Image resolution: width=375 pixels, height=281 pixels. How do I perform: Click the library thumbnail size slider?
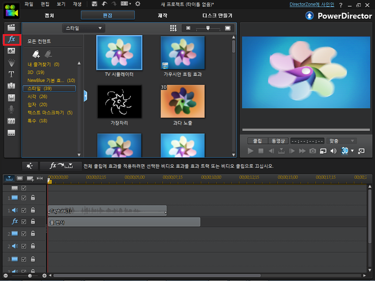point(208,28)
